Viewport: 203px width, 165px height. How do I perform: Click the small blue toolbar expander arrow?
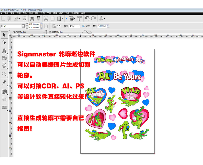click(x=66, y=19)
